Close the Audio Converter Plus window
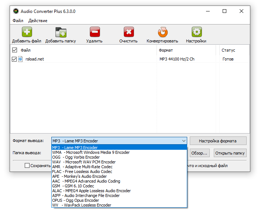 [241, 11]
